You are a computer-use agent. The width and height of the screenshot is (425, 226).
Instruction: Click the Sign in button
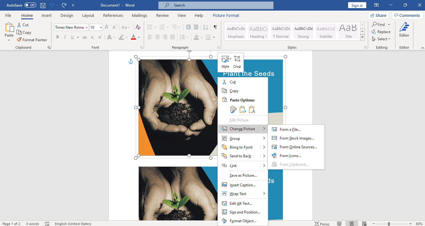357,5
